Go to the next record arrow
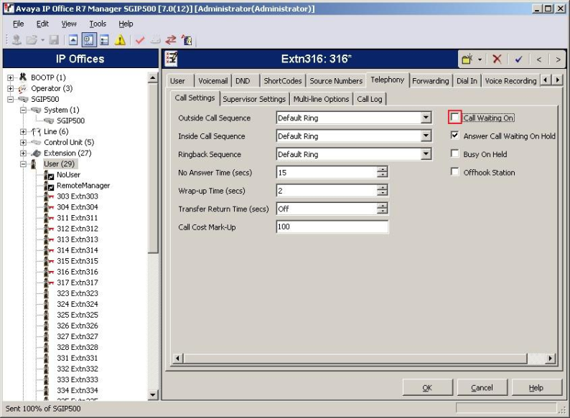The height and width of the screenshot is (418, 570). coord(558,59)
